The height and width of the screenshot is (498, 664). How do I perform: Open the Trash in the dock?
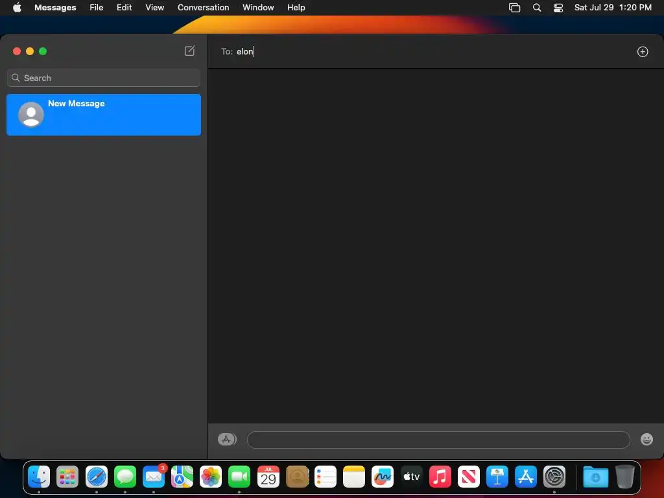[624, 477]
